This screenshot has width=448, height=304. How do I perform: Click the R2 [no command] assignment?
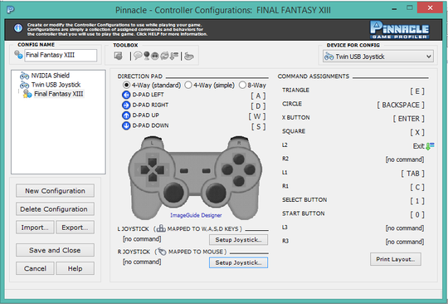coord(405,159)
